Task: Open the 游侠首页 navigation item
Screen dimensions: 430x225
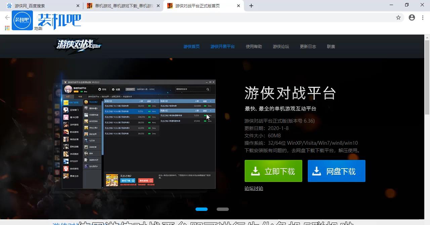Action: point(191,47)
